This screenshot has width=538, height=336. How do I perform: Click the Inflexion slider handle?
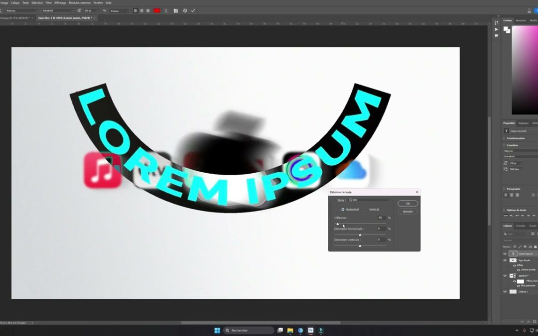coord(338,224)
